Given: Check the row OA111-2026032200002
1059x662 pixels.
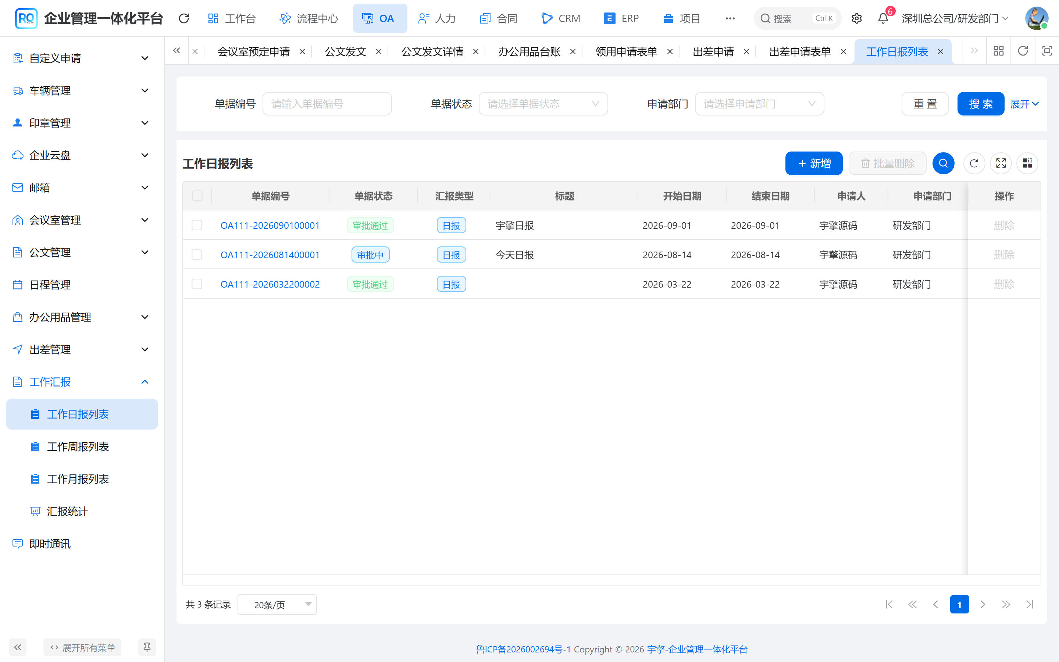Looking at the screenshot, I should click(x=197, y=284).
